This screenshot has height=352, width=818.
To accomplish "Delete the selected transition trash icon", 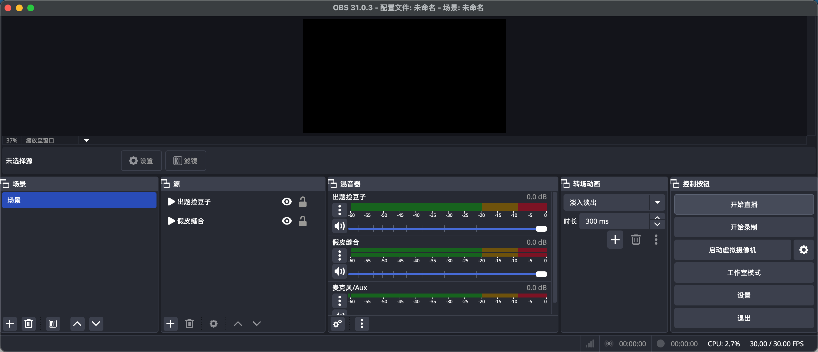I will [636, 240].
